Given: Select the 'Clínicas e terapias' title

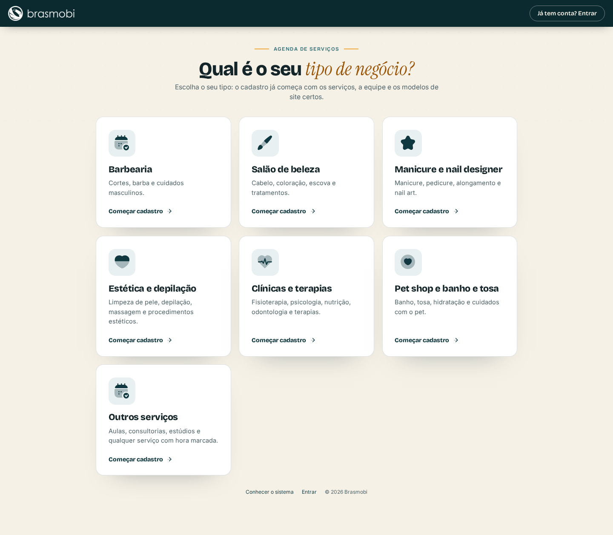Looking at the screenshot, I should (x=292, y=289).
